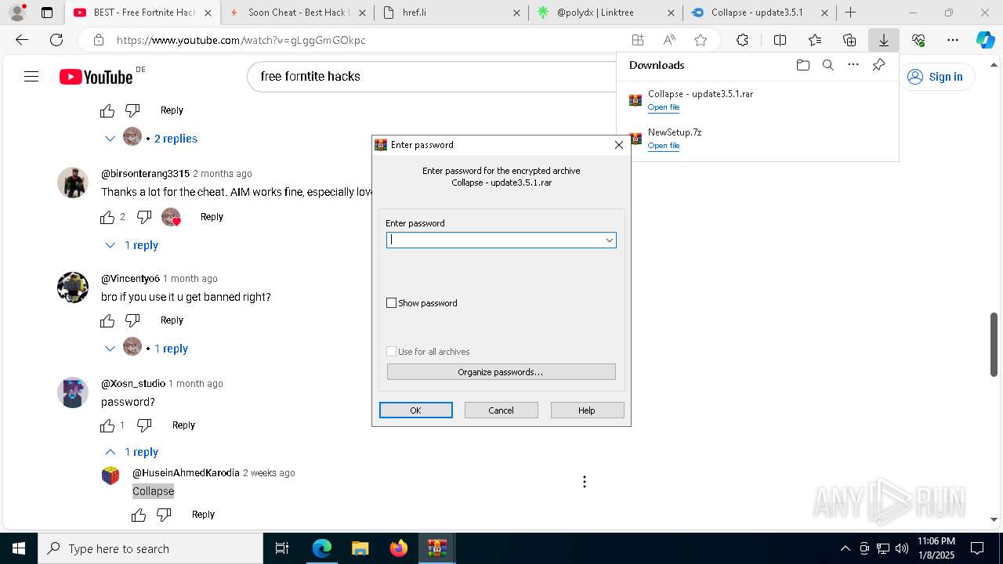Open the tab actions menu icon
The height and width of the screenshot is (564, 1003).
point(47,13)
